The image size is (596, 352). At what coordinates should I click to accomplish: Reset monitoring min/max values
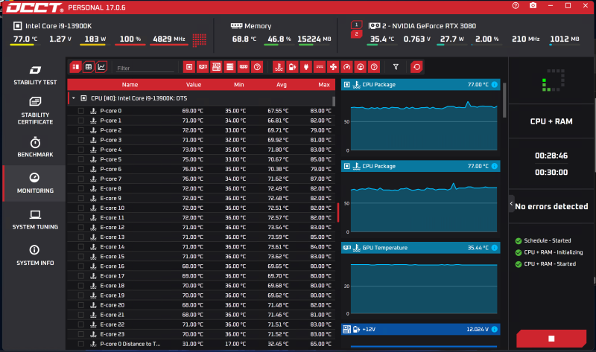coord(416,67)
